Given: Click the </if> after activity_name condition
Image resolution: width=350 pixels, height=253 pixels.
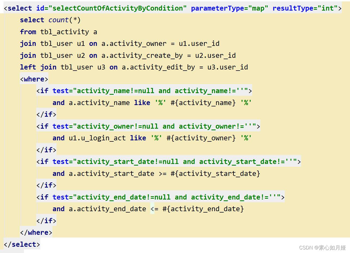Looking at the screenshot, I should (x=46, y=115).
